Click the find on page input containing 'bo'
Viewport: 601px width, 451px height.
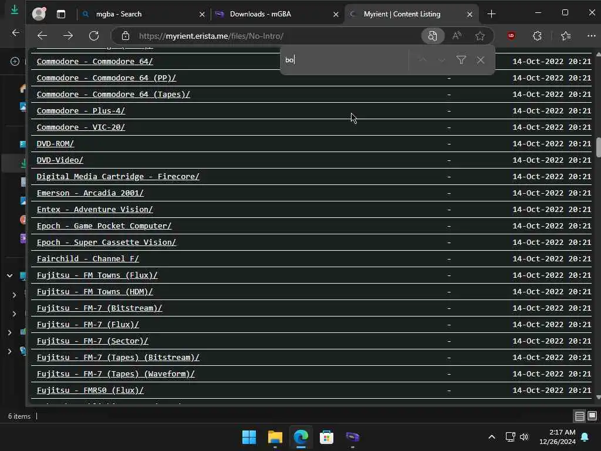pos(345,60)
